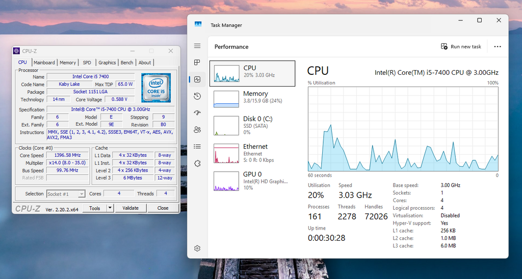Screen dimensions: 522x279
Task: Click the Threads count '2278' in Task Manager
Action: pyautogui.click(x=347, y=217)
